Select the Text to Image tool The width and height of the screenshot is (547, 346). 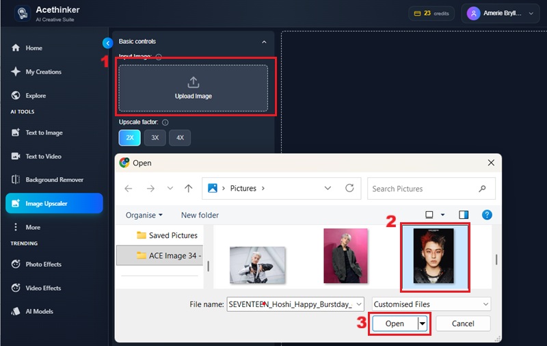click(x=37, y=133)
